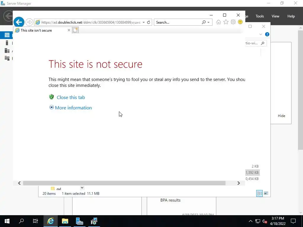The image size is (303, 227).
Task: Switch File Explorer to details view
Action: click(x=259, y=193)
